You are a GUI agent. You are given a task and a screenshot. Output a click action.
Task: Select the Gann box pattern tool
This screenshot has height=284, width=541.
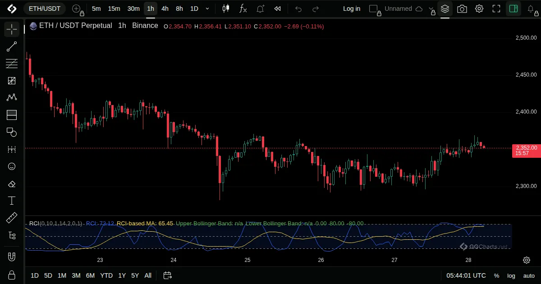point(12,81)
